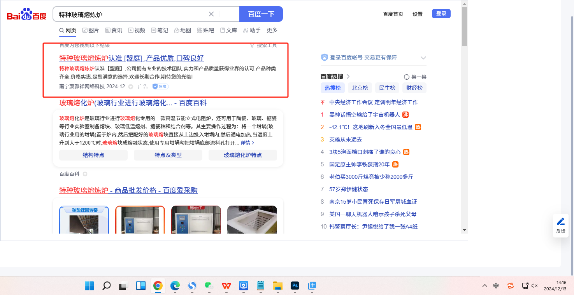Screen dimensions: 574x295
Task: Open taskbar Search magnifier
Action: coord(106,286)
